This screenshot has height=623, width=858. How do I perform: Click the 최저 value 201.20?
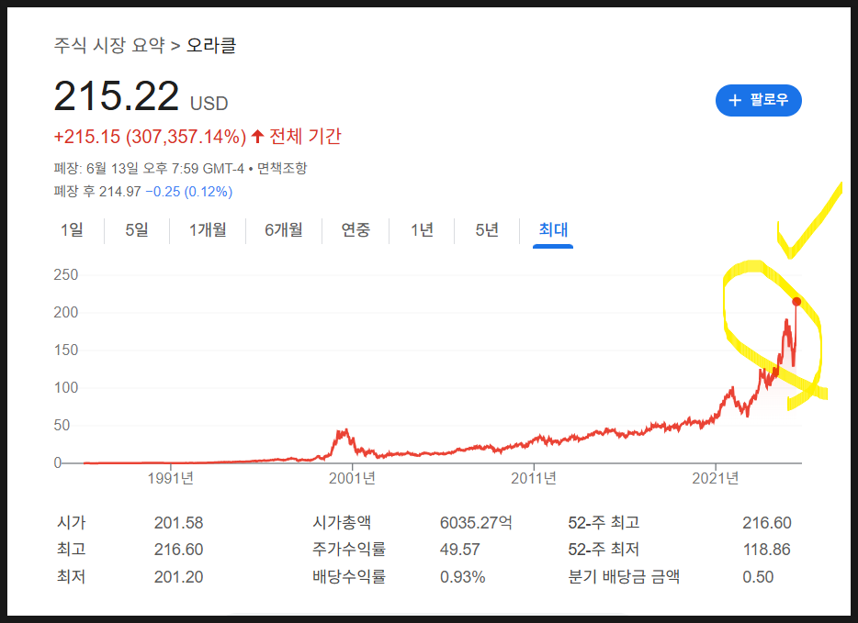pyautogui.click(x=178, y=577)
